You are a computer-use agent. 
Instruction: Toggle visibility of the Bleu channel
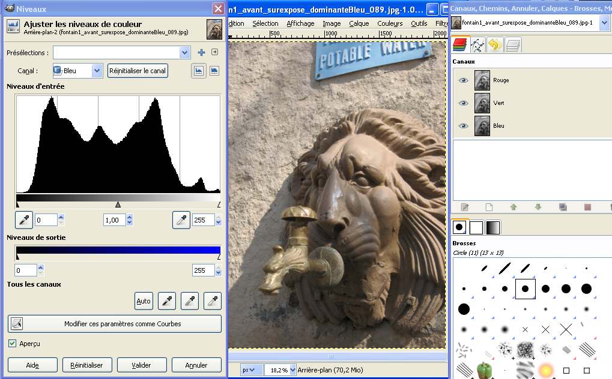click(463, 126)
